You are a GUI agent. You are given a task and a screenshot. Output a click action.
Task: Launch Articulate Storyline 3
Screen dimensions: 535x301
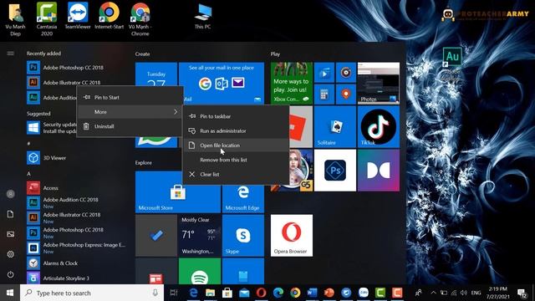click(x=58, y=278)
